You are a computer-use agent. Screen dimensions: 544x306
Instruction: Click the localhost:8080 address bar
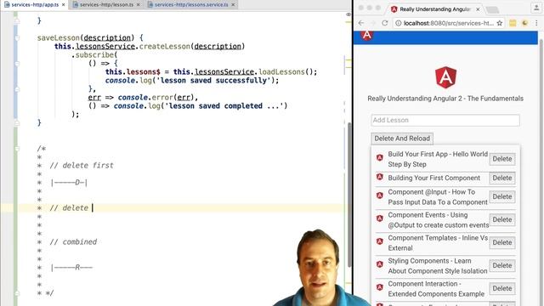[449, 23]
